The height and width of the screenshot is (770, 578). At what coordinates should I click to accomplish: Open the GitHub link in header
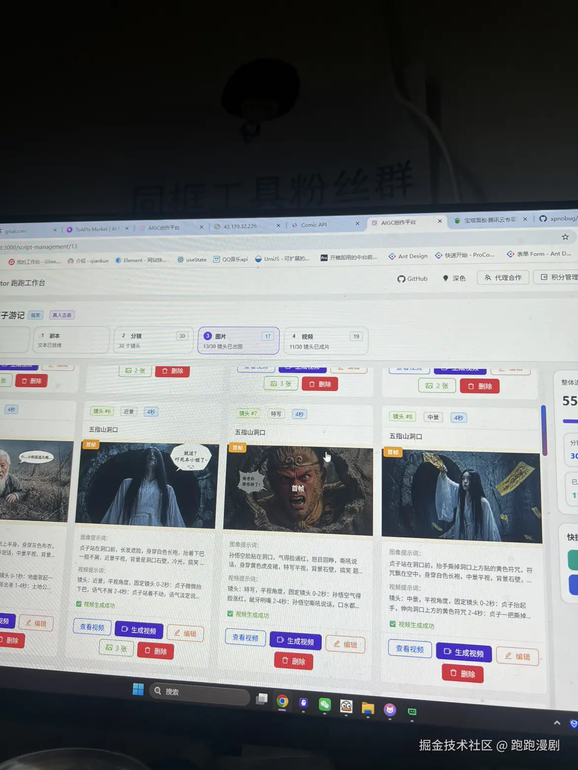coord(413,278)
